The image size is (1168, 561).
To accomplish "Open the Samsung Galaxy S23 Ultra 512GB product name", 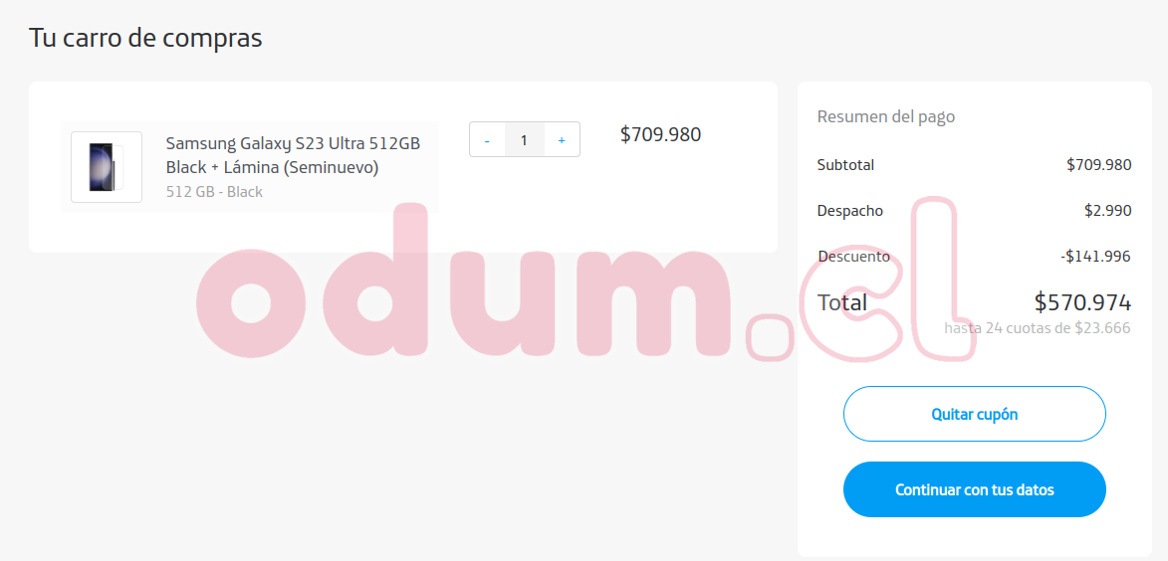I will pyautogui.click(x=293, y=155).
